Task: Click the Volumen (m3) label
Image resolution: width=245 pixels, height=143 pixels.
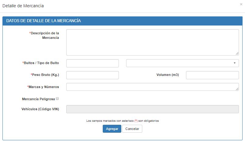Action: click(167, 75)
